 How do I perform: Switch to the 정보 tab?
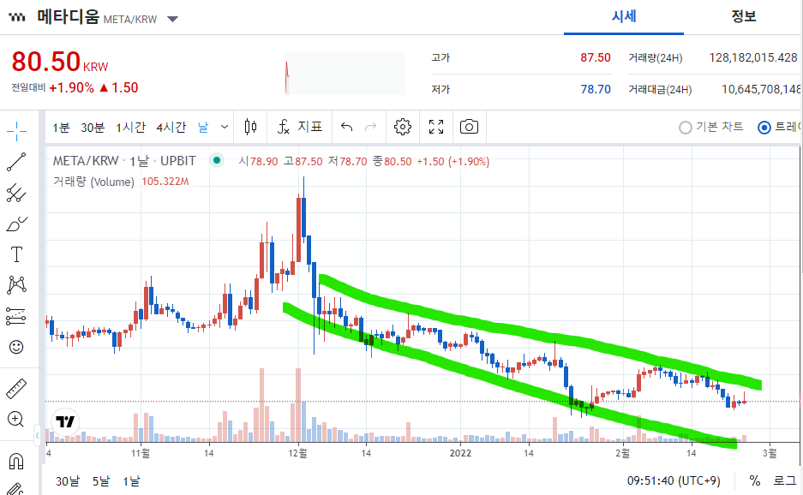(744, 16)
